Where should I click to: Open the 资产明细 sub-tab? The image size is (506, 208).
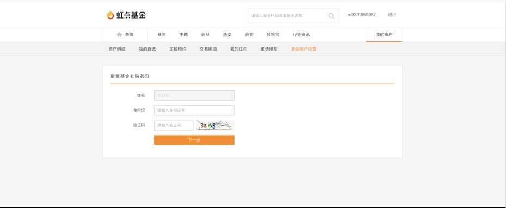point(117,49)
